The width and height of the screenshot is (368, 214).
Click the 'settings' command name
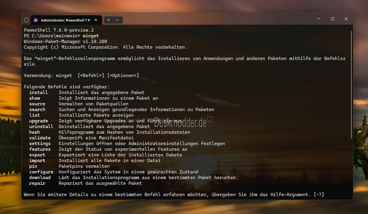40,144
